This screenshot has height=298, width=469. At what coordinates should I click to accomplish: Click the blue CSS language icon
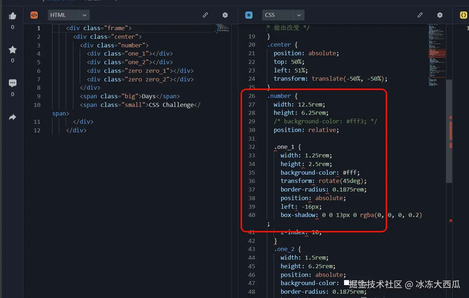point(249,15)
